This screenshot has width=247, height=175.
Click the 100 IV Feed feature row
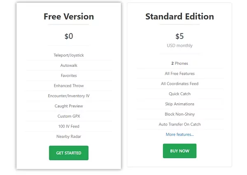tap(69, 126)
